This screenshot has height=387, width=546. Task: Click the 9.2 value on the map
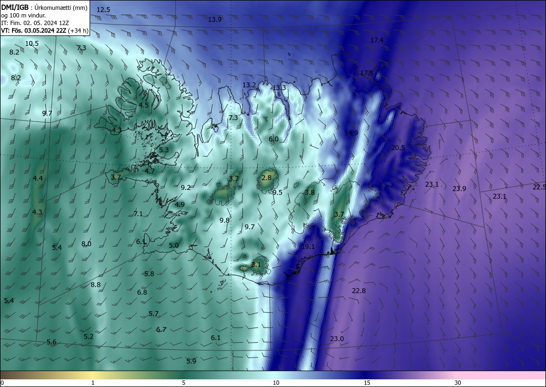pyautogui.click(x=186, y=188)
